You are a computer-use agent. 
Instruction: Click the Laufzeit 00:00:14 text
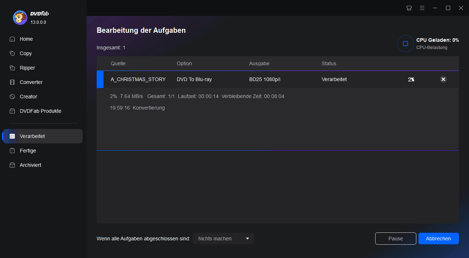click(198, 96)
